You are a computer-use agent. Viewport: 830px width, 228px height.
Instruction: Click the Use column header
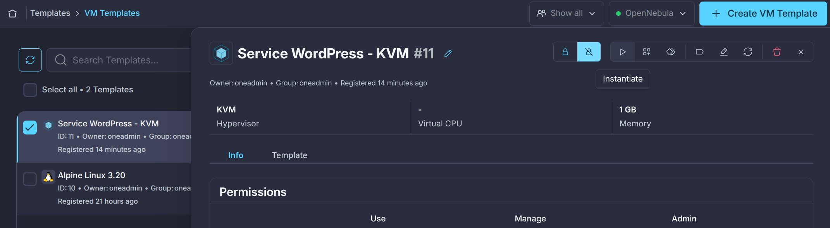(378, 219)
